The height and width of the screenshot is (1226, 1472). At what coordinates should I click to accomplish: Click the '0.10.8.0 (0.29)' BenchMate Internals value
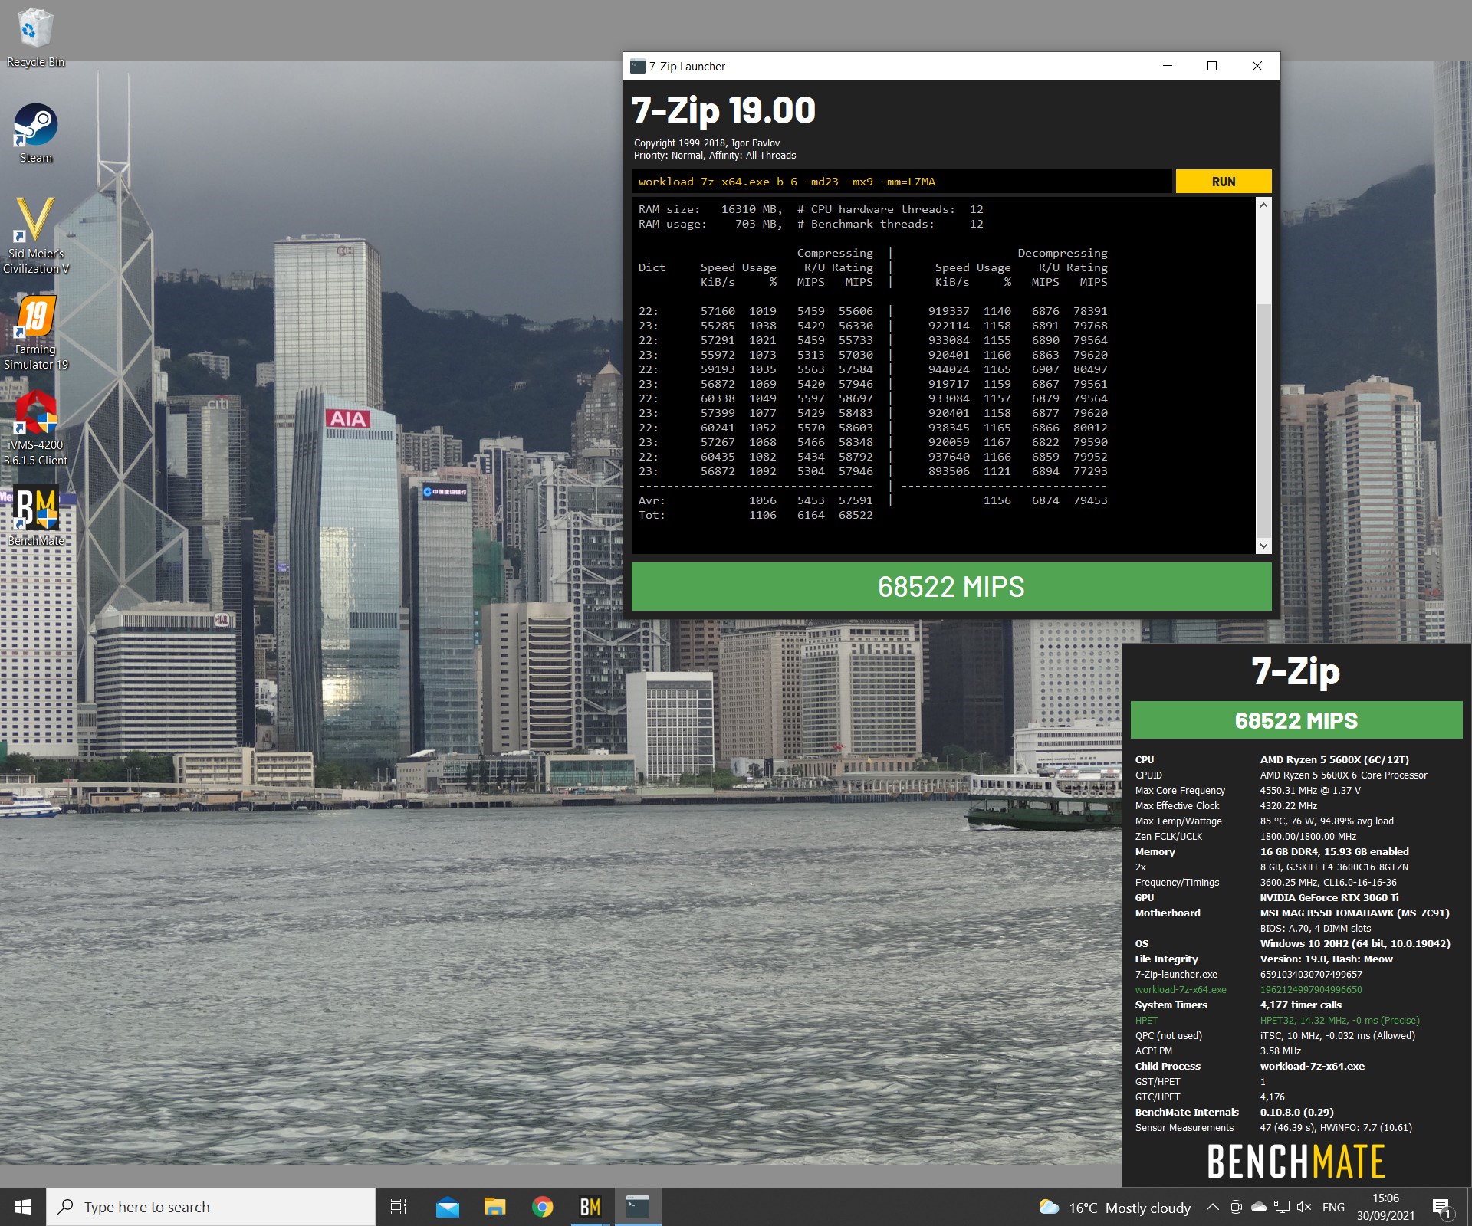tap(1296, 1112)
